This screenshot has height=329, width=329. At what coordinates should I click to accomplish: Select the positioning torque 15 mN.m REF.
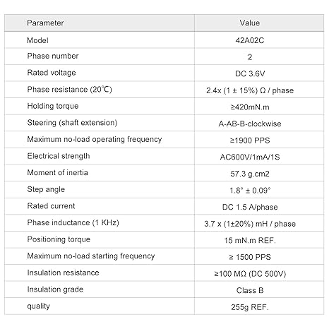tap(250, 241)
